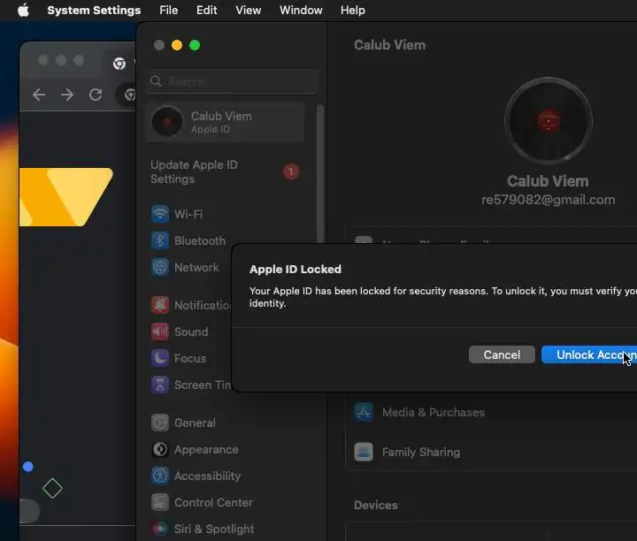Click the Focus moon icon
The width and height of the screenshot is (637, 541).
click(160, 358)
